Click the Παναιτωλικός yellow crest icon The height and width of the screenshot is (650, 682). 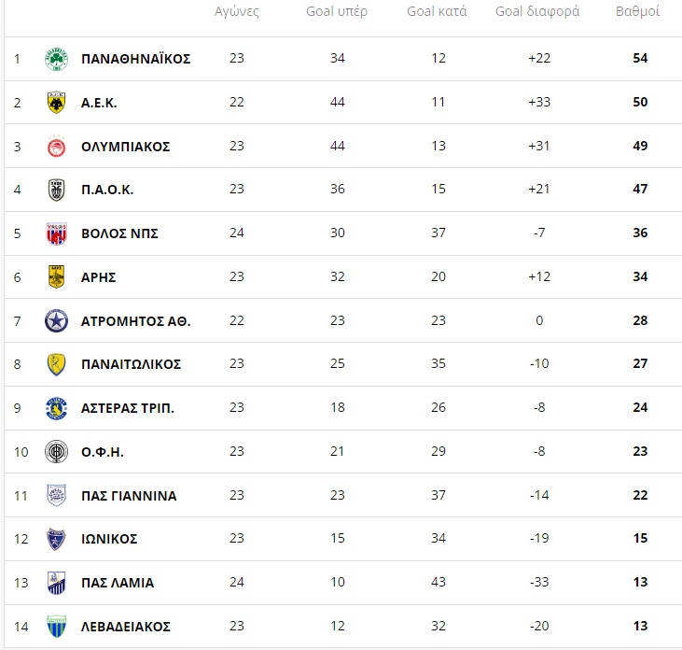[57, 364]
